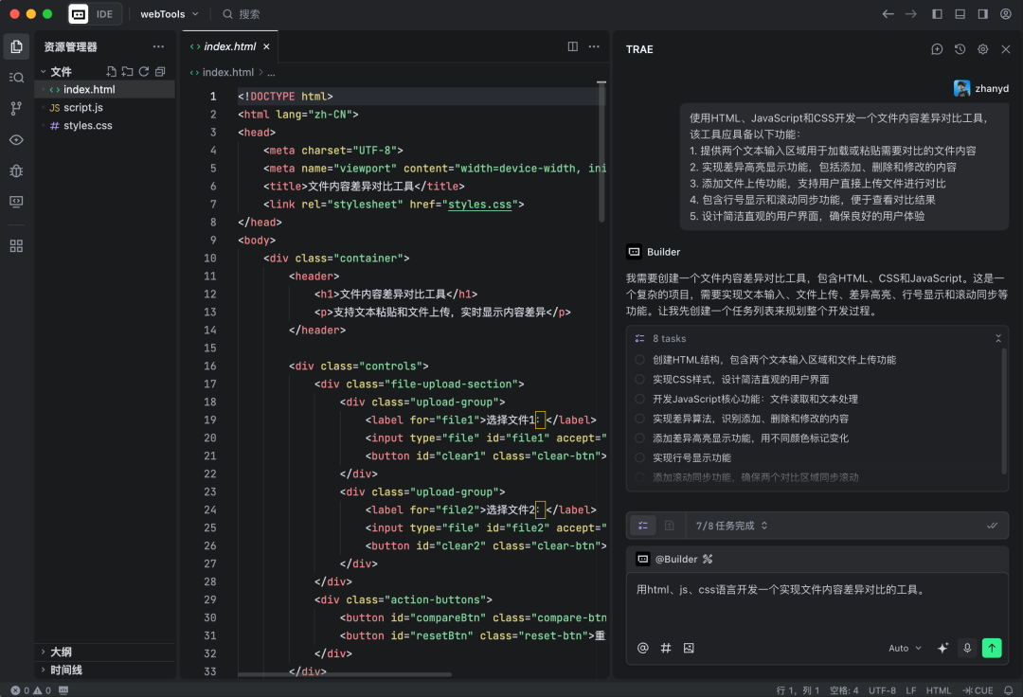Image resolution: width=1023 pixels, height=697 pixels.
Task: Switch to the index.html editor tab
Action: click(228, 46)
